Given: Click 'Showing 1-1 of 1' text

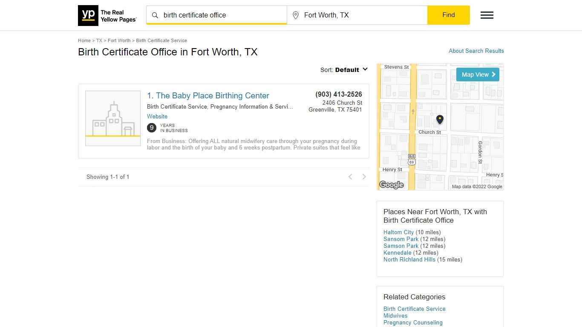Looking at the screenshot, I should click(x=108, y=177).
